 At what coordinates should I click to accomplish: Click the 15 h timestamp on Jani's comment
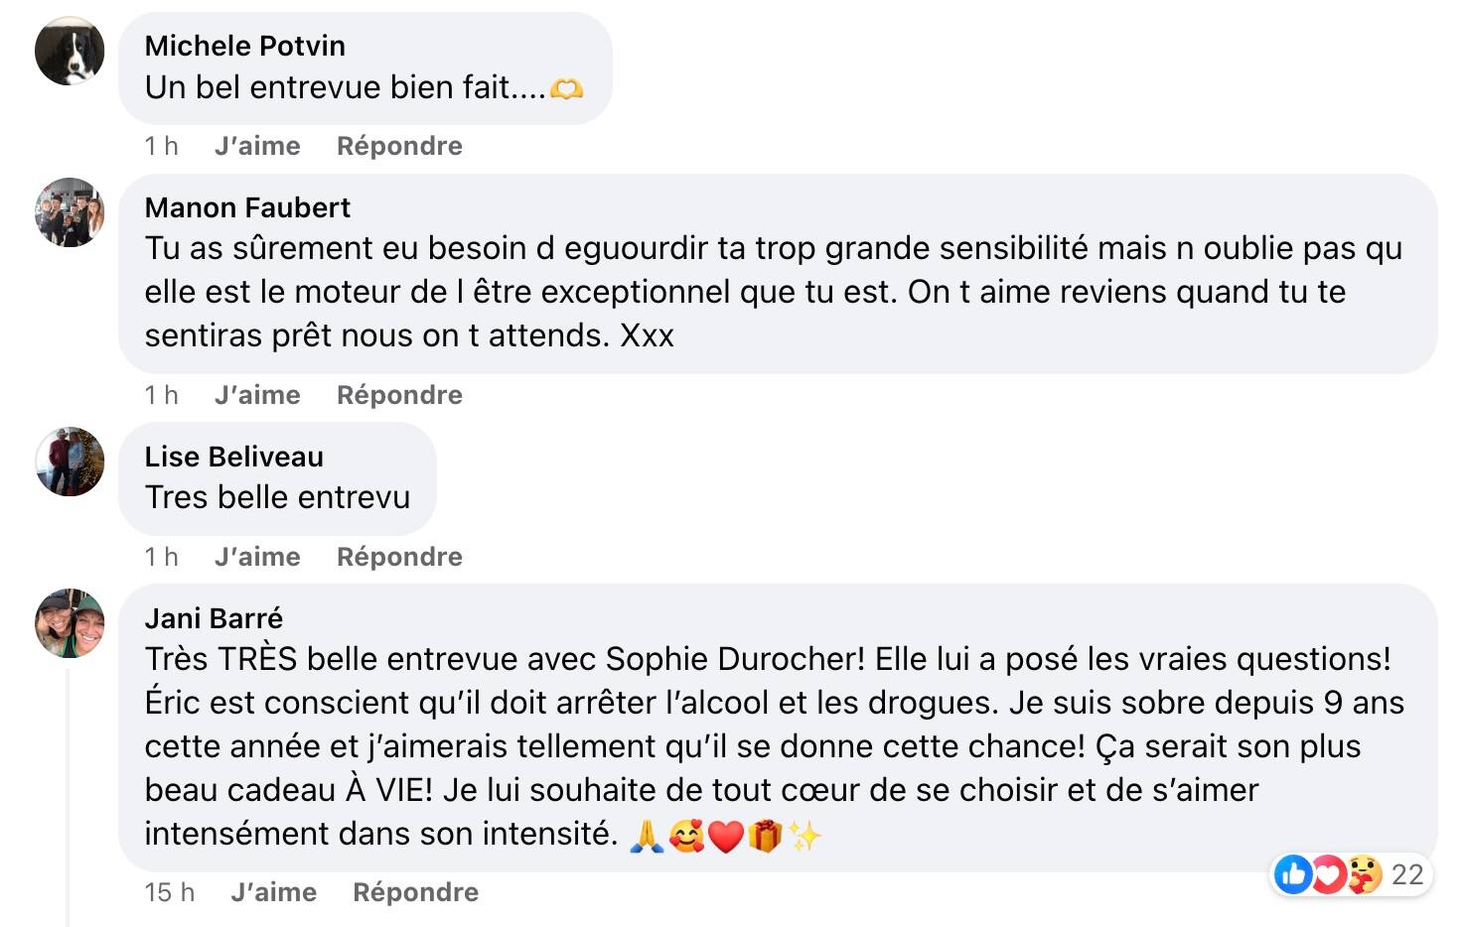169,892
